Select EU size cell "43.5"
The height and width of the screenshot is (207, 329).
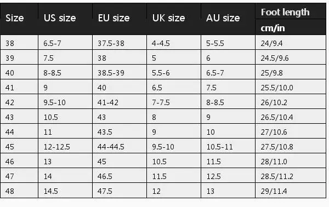tap(120, 131)
